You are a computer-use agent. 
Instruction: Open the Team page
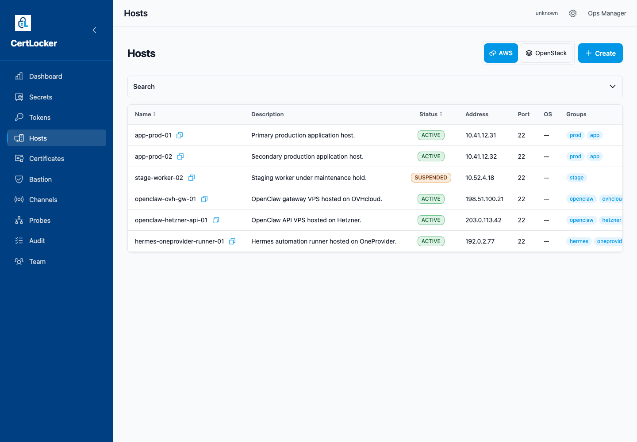57,261
